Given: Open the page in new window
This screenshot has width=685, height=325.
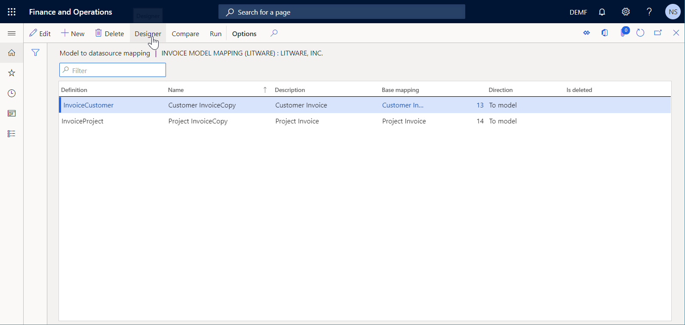Looking at the screenshot, I should [658, 33].
